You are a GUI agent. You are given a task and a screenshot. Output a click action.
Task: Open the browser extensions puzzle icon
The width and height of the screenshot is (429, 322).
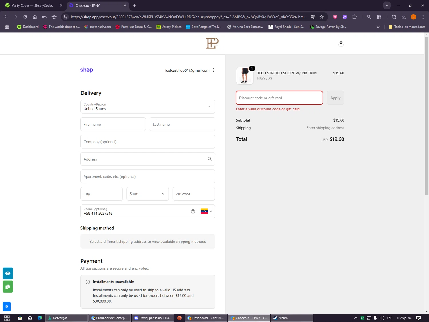pos(355,17)
